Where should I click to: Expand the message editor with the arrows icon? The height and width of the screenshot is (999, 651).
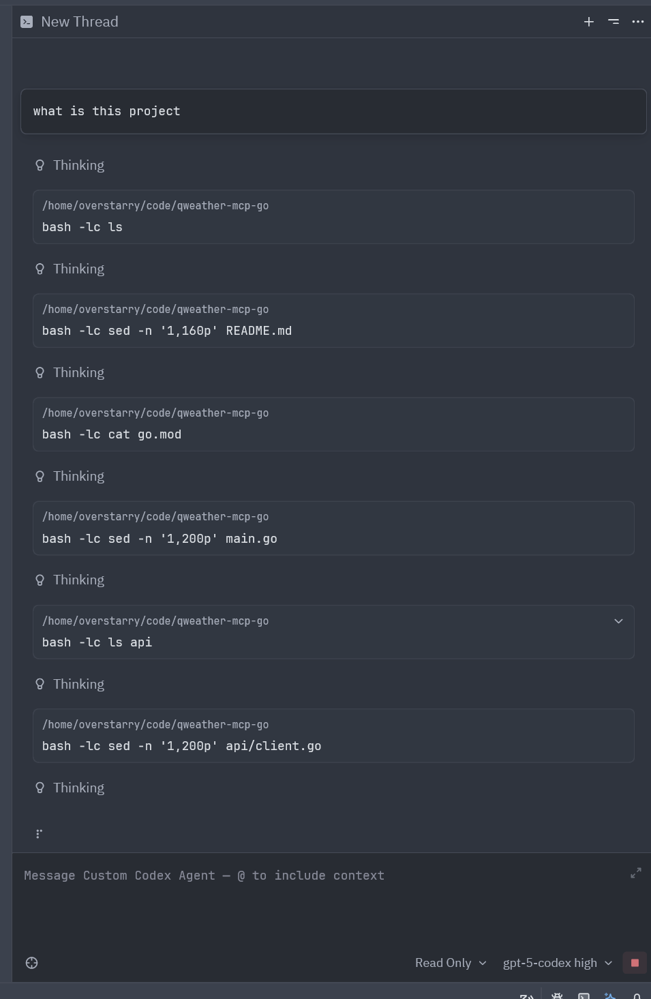tap(636, 873)
